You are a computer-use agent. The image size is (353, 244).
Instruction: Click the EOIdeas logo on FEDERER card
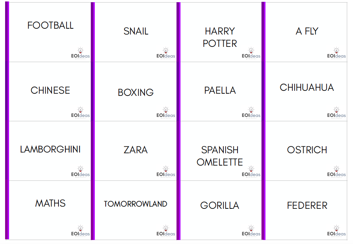tap(336, 231)
